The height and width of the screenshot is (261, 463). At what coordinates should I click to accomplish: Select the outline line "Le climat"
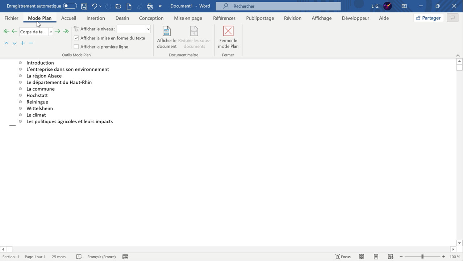tap(36, 115)
